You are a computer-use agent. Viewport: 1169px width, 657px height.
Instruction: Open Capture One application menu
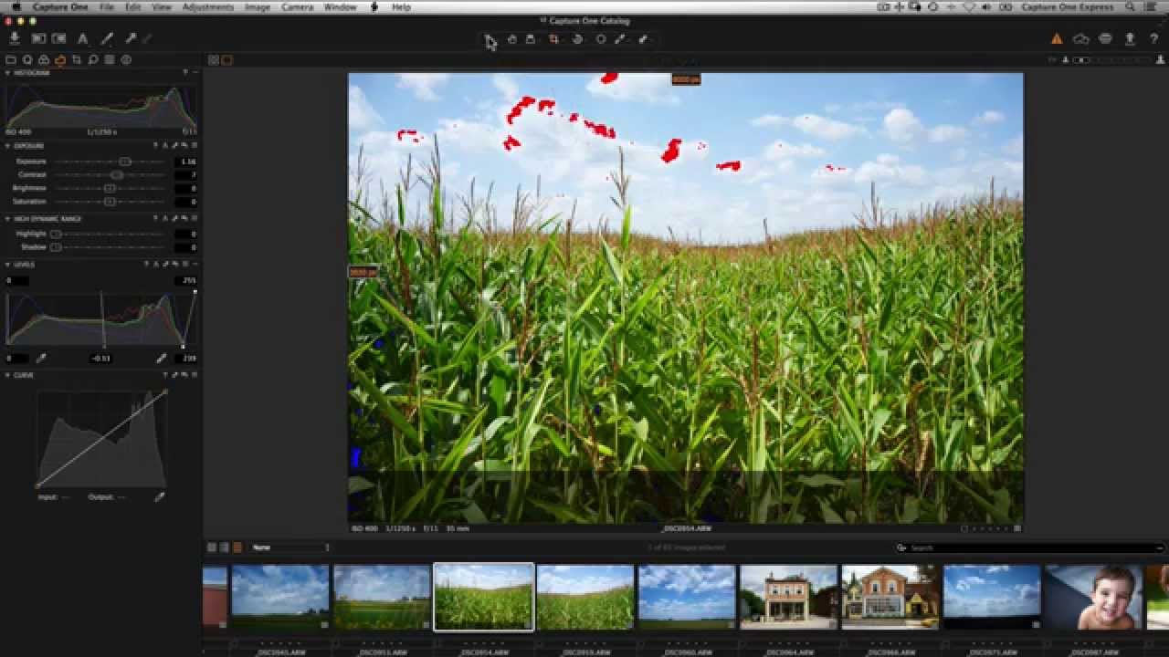pos(60,6)
